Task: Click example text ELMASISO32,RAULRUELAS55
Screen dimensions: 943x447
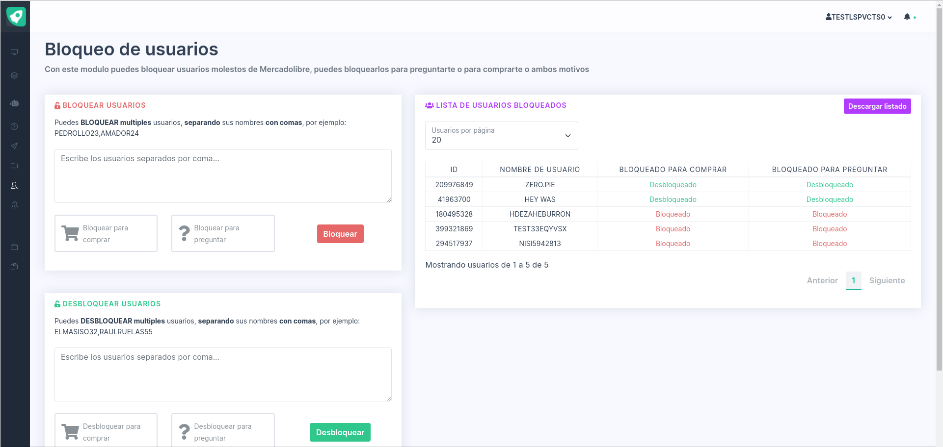Action: [104, 332]
